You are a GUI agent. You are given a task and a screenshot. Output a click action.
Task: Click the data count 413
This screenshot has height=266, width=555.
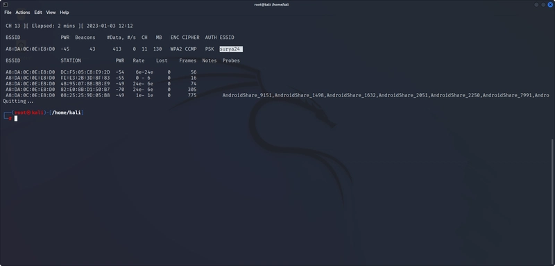click(x=117, y=49)
